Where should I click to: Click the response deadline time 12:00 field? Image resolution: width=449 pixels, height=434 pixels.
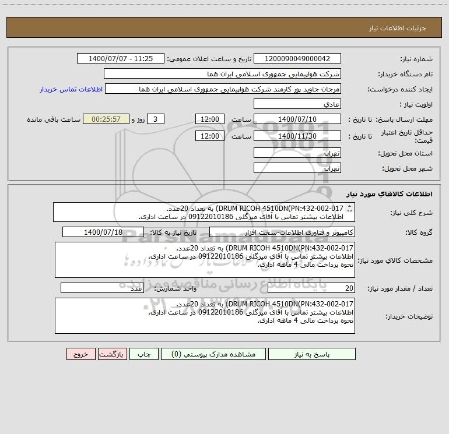(209, 119)
